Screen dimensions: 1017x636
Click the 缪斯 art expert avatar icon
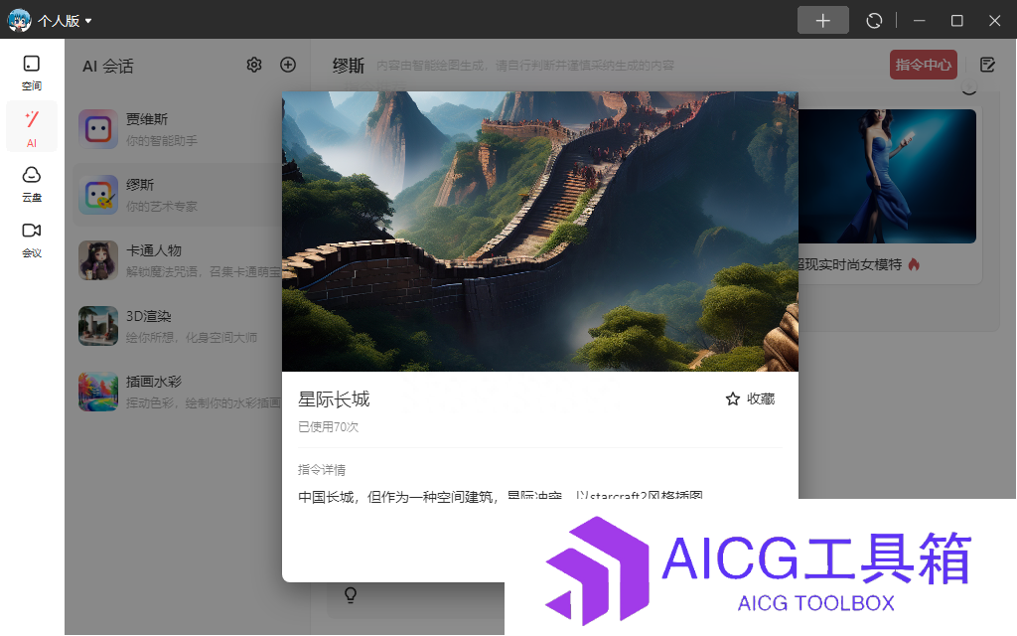point(98,195)
